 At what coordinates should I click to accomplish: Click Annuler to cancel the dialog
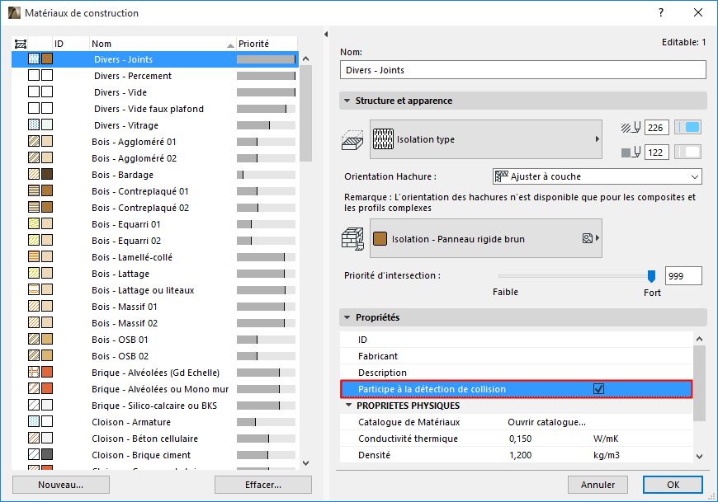[598, 485]
